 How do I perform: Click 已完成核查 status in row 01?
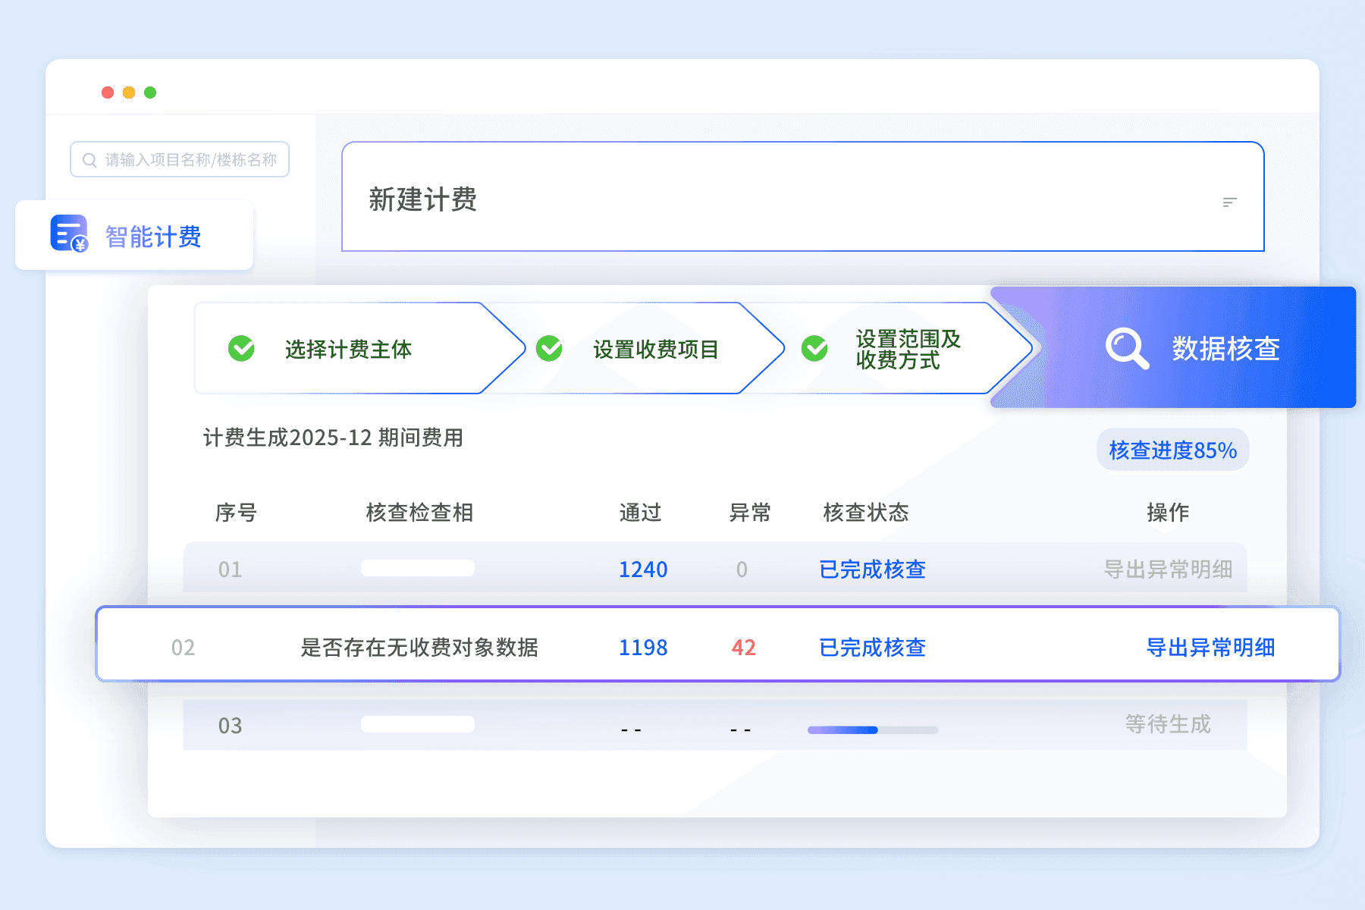click(873, 570)
